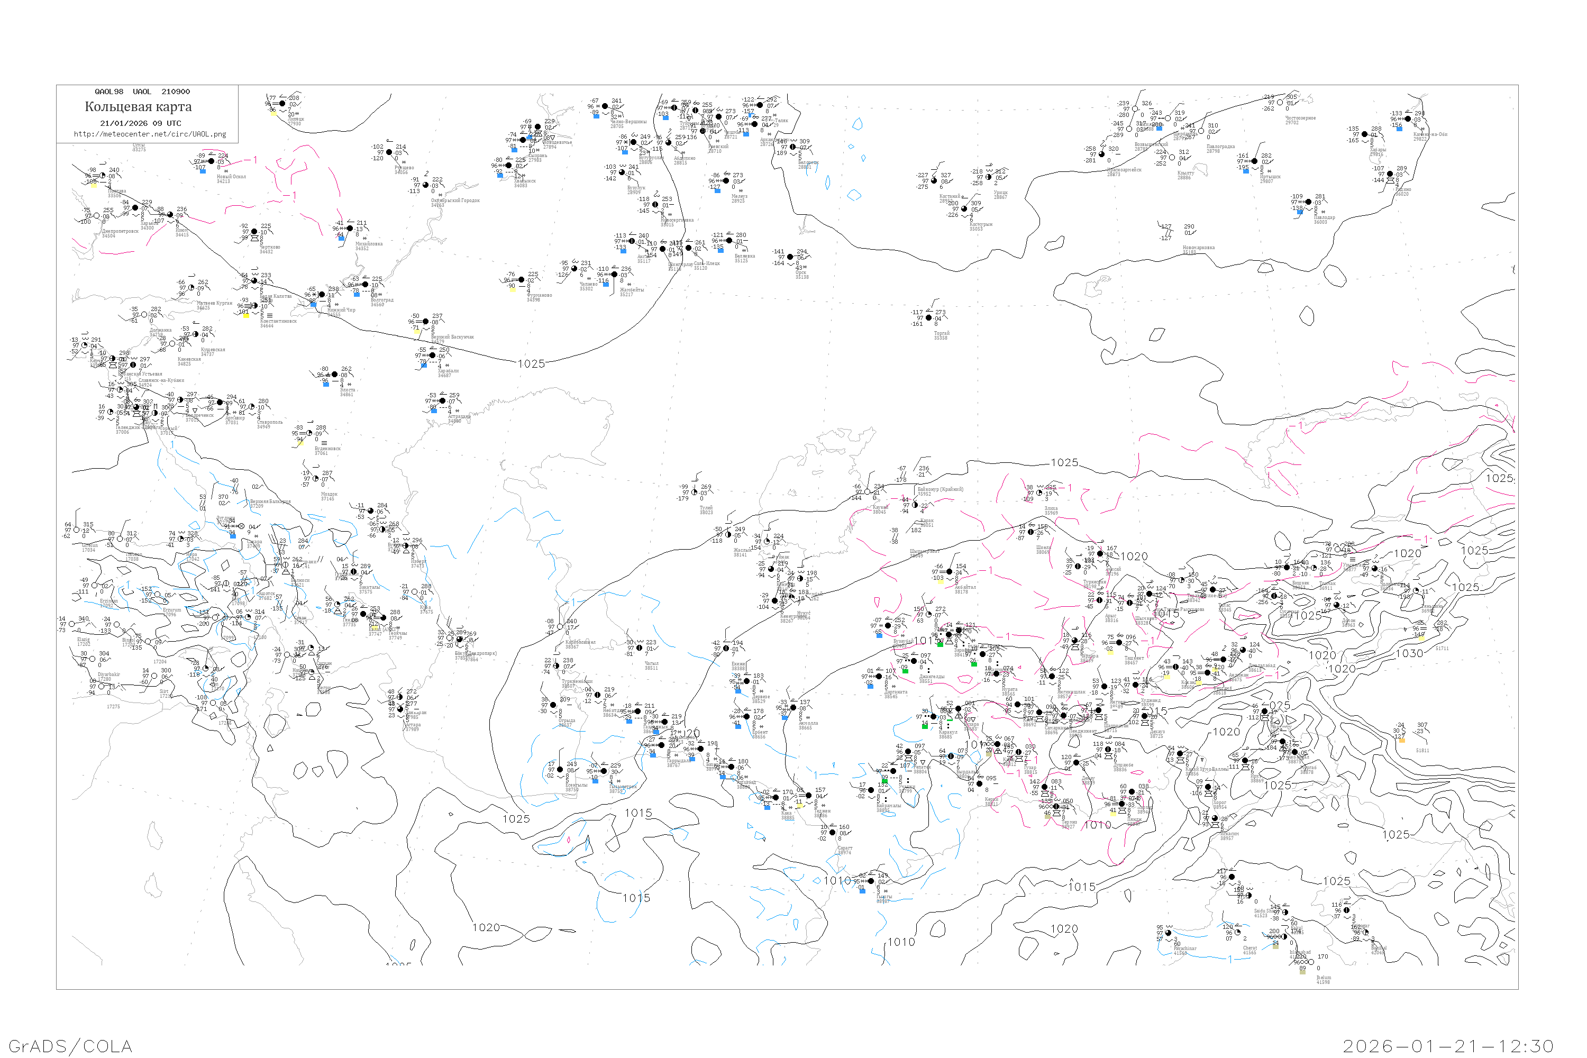
Task: Click the blue square at Павлодар station
Action: (1300, 212)
